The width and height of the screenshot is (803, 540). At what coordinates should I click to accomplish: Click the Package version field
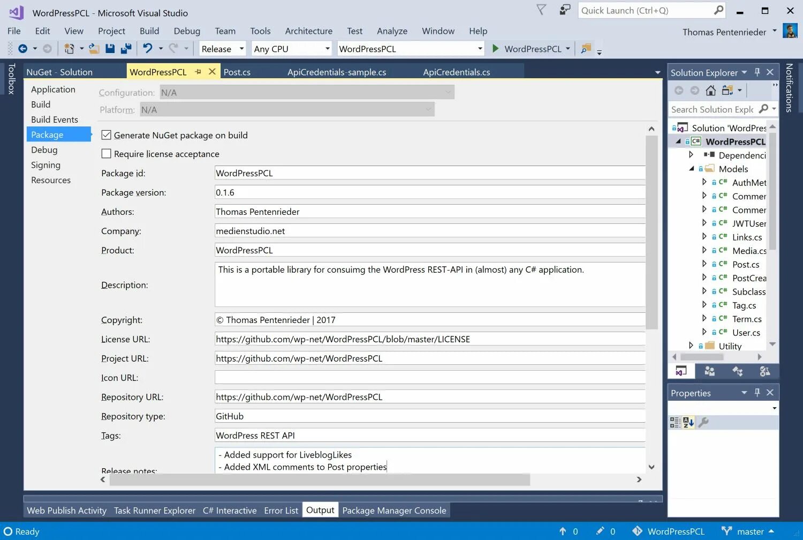click(x=430, y=192)
